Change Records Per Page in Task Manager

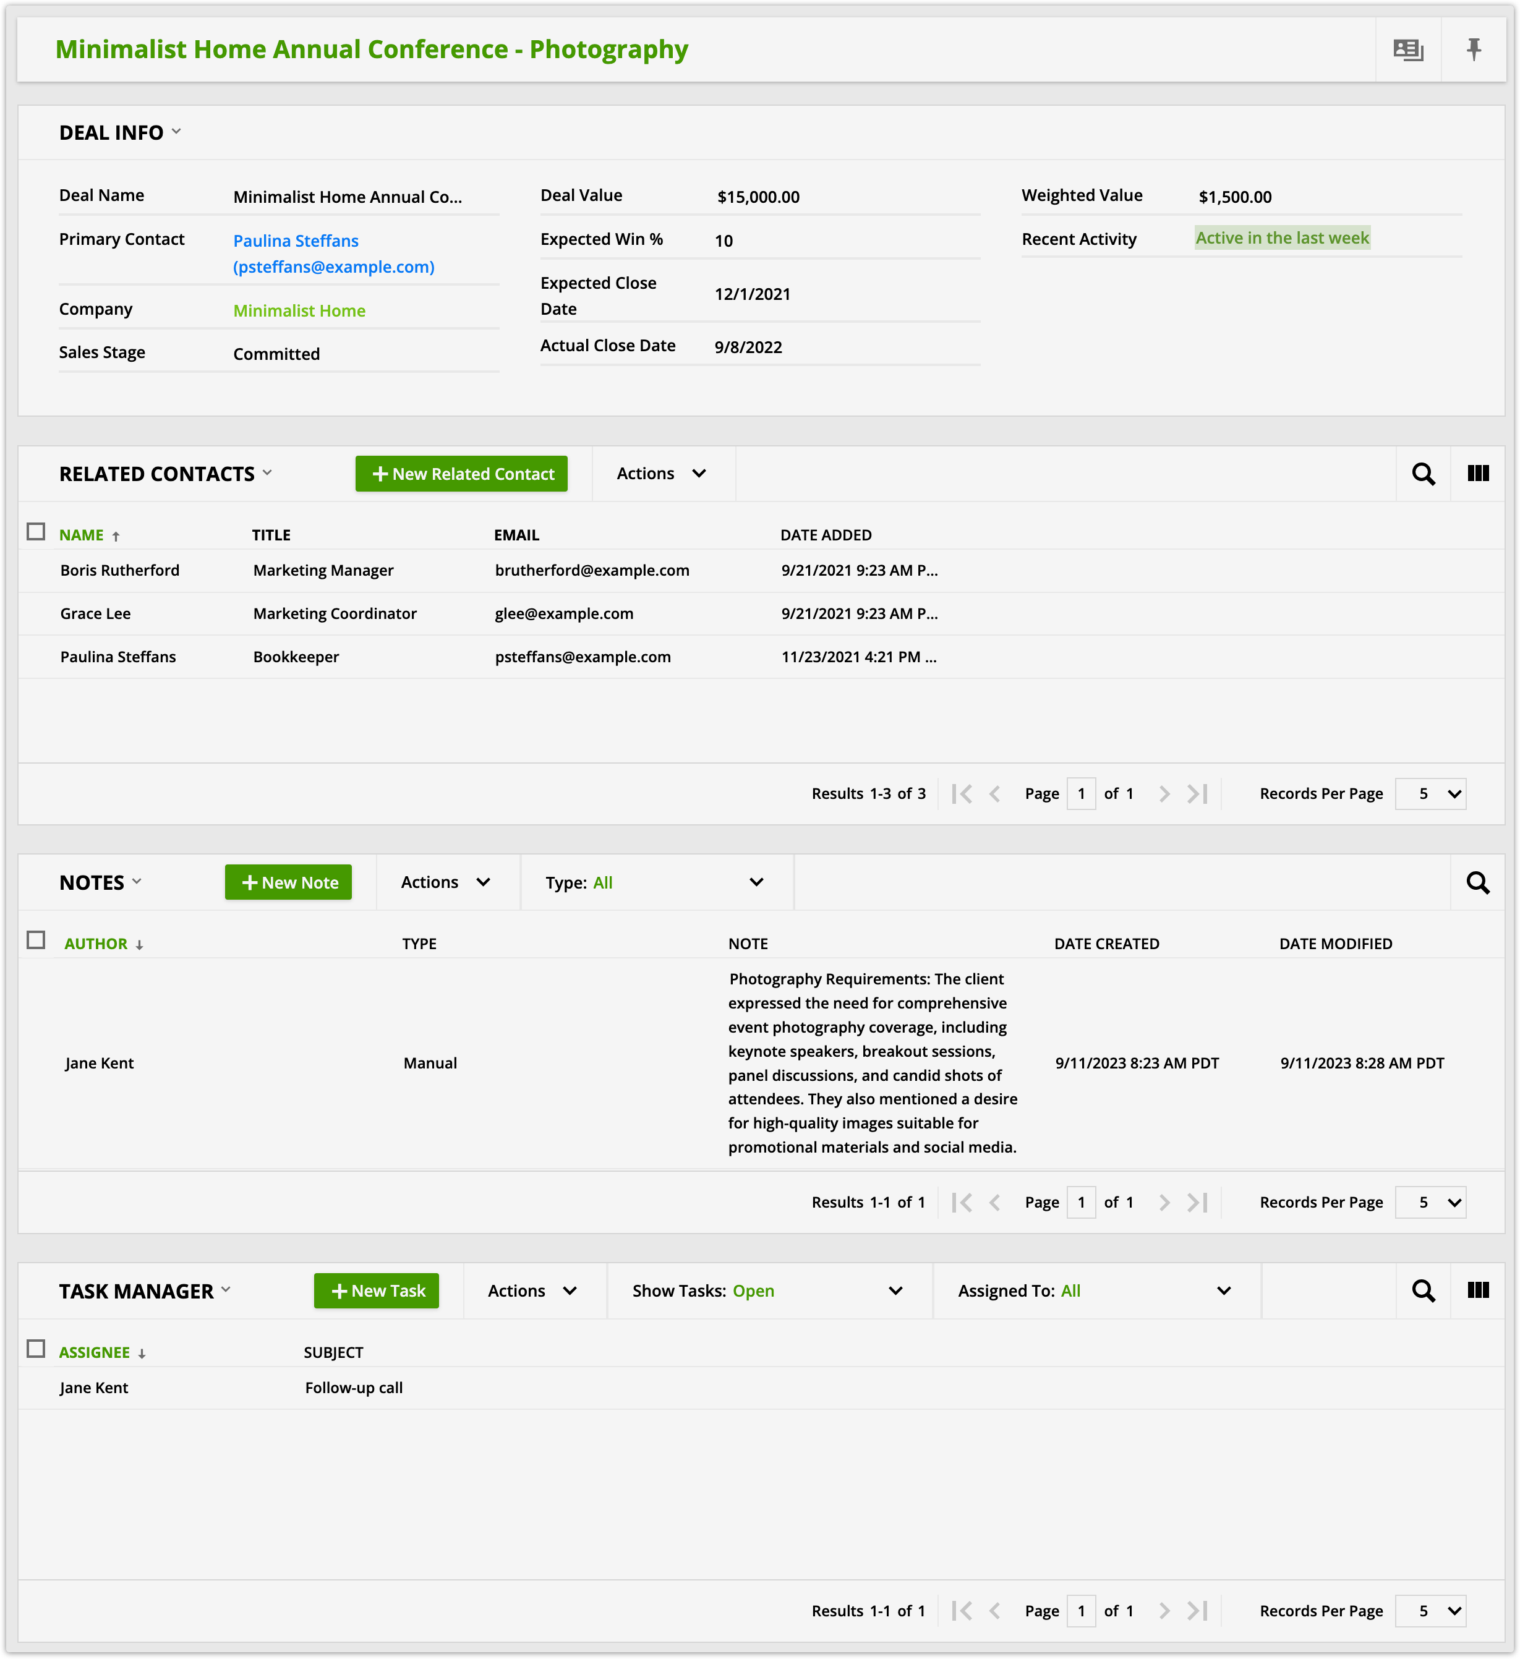pos(1430,1610)
